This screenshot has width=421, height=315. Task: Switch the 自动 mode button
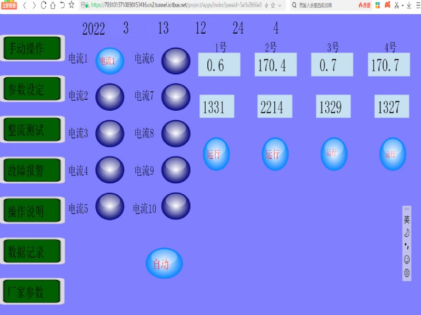tap(164, 264)
